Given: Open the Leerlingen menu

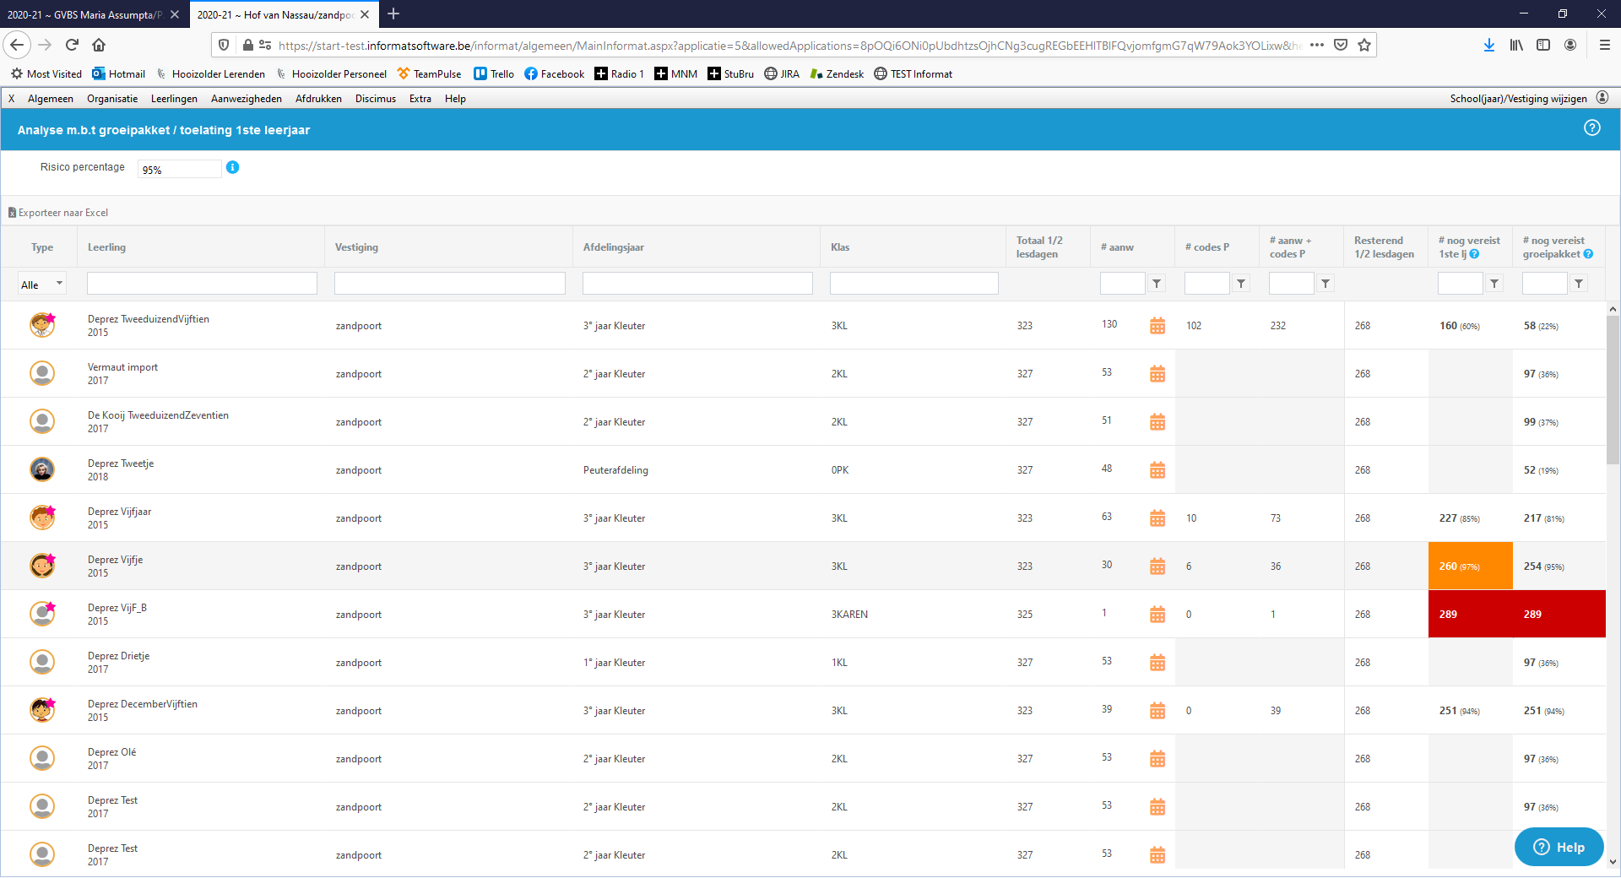Looking at the screenshot, I should click(174, 99).
